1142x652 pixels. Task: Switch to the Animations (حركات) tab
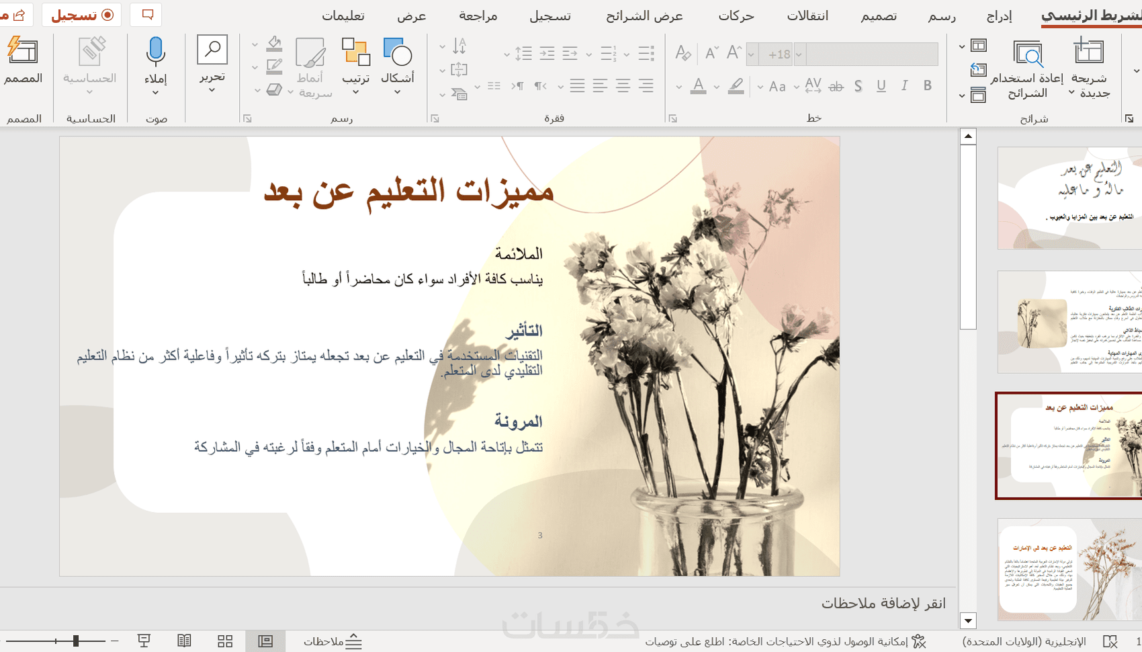tap(736, 16)
